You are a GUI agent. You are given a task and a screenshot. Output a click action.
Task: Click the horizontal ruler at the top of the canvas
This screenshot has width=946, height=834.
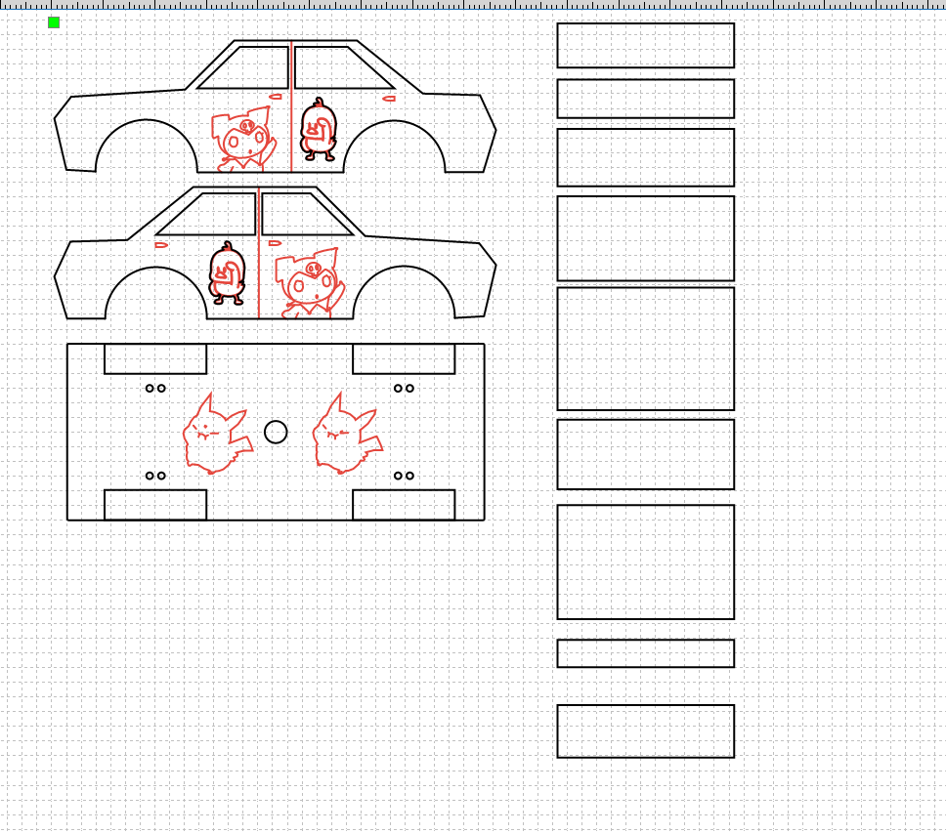point(473,4)
